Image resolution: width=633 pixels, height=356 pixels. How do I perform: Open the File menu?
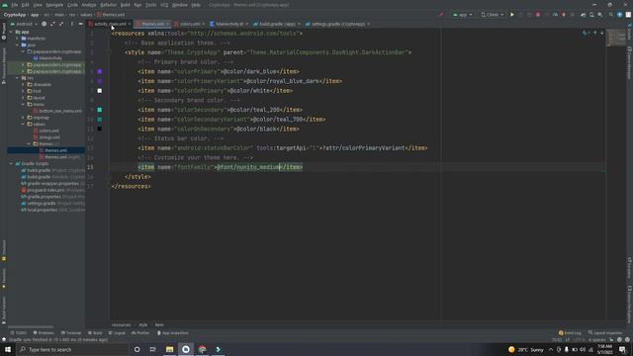coord(15,5)
